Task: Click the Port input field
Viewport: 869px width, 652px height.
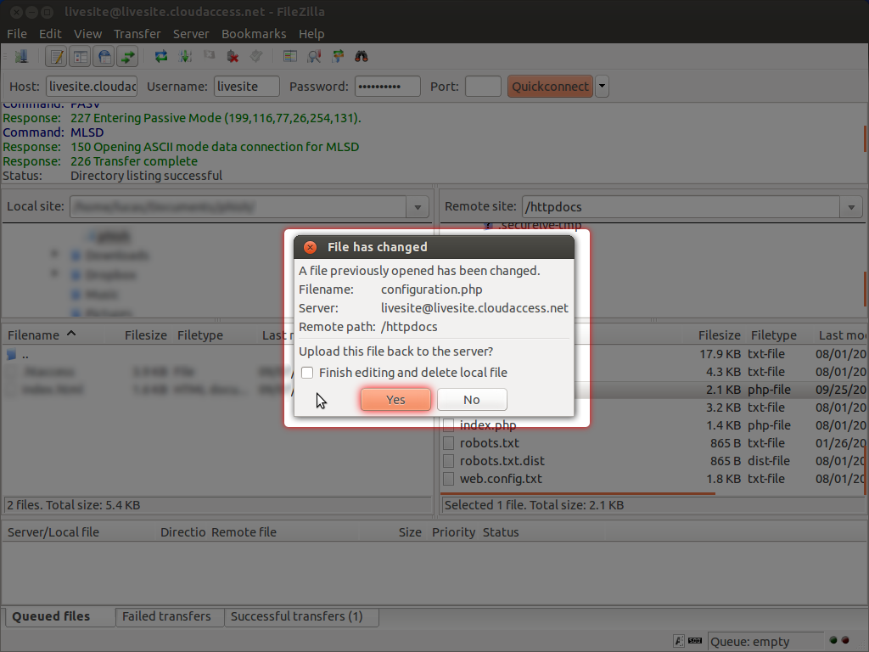Action: (483, 87)
